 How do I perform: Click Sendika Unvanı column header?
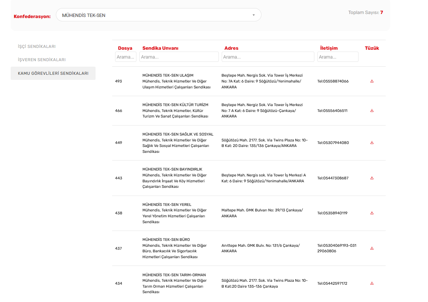pyautogui.click(x=160, y=48)
